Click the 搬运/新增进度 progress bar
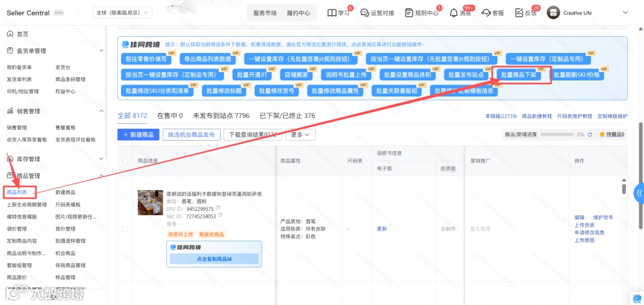Image resolution: width=644 pixels, height=305 pixels. pos(558,134)
